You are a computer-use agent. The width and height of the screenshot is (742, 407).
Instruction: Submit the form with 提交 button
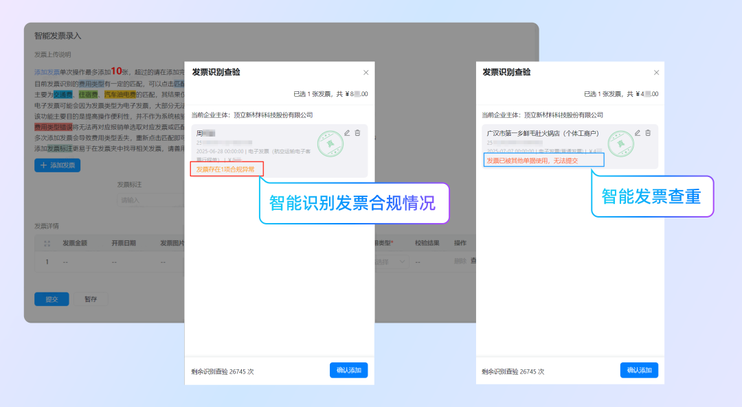(52, 299)
